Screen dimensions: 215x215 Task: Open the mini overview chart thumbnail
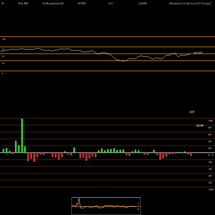106,206
